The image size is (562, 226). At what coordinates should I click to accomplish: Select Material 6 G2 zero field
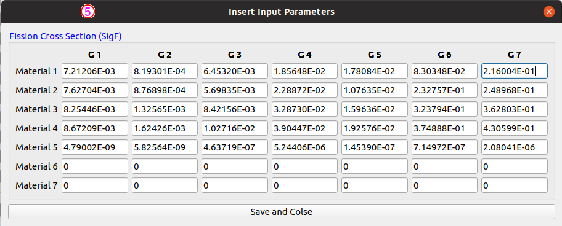coord(165,166)
